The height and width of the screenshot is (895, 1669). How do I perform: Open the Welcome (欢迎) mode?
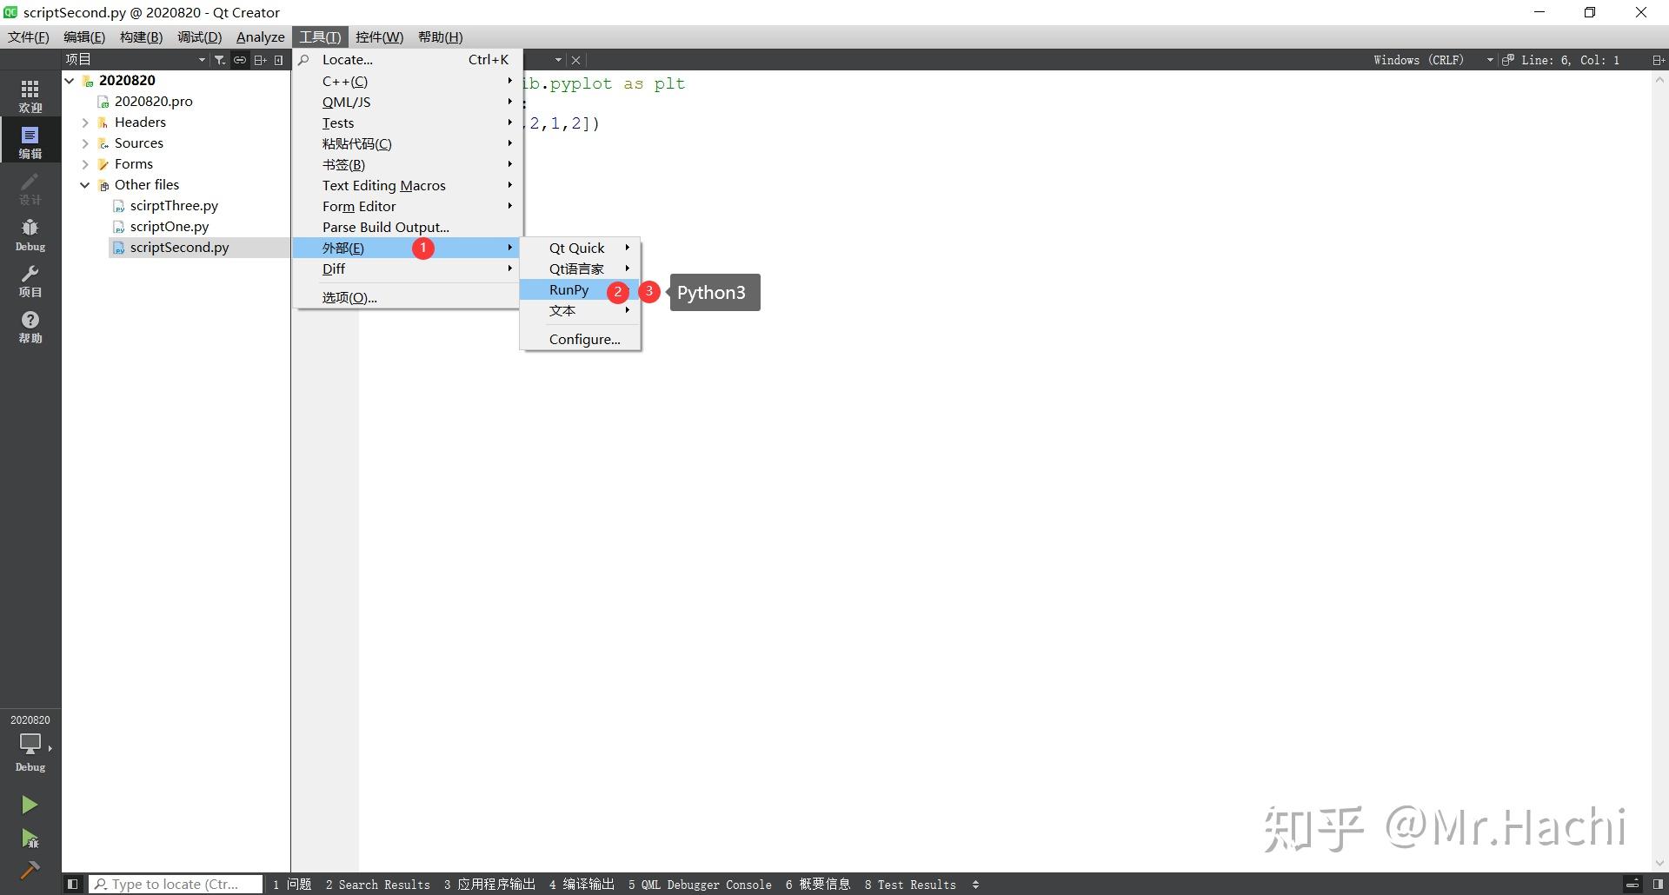pyautogui.click(x=30, y=96)
